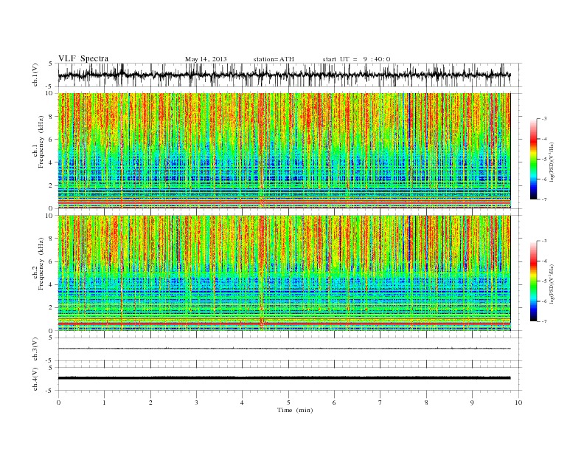Click the ch.2 "Frequency (kHz)" axis label
Image resolution: width=584 pixels, height=452 pixels.
pyautogui.click(x=41, y=264)
